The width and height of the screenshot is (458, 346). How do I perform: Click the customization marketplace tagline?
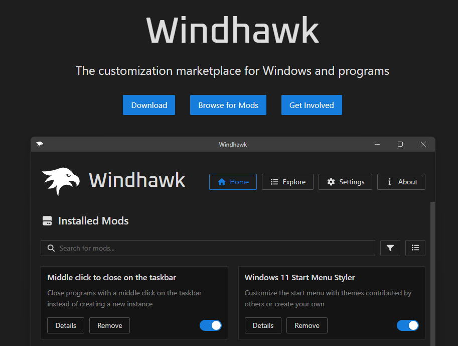232,71
